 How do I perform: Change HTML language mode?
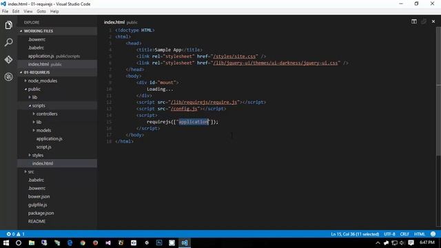click(x=420, y=234)
